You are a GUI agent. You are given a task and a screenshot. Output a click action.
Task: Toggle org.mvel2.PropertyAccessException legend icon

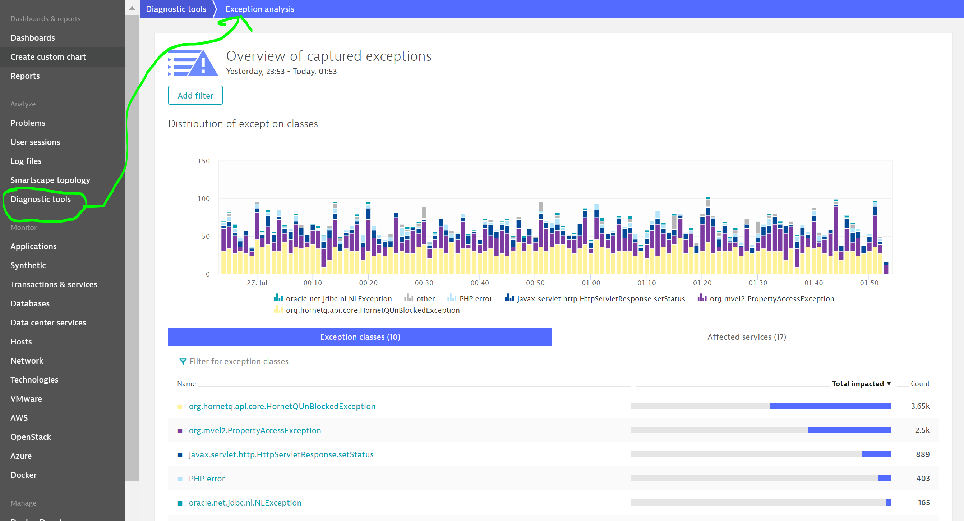coord(702,298)
